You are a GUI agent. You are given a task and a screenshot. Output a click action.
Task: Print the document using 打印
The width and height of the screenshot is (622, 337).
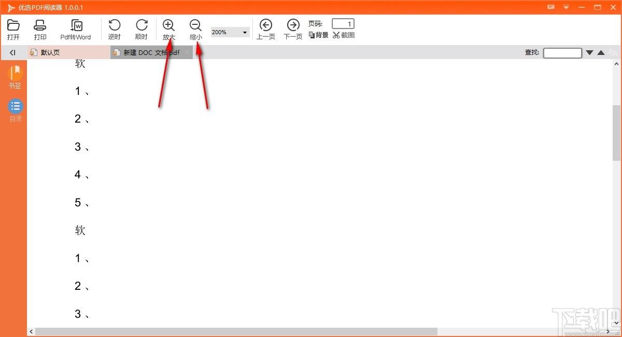(x=40, y=30)
